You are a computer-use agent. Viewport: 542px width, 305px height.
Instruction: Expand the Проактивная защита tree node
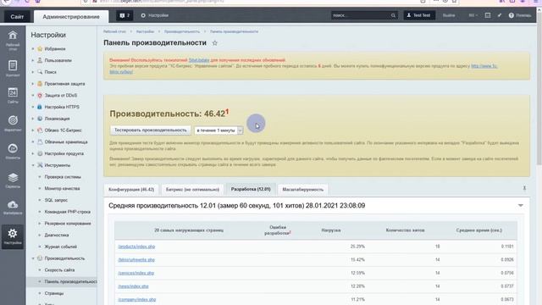(x=33, y=84)
